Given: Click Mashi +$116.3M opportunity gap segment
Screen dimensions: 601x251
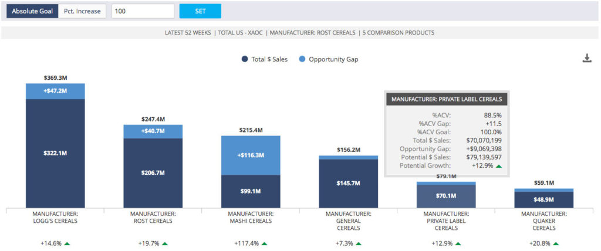Looking at the screenshot, I should (x=251, y=155).
